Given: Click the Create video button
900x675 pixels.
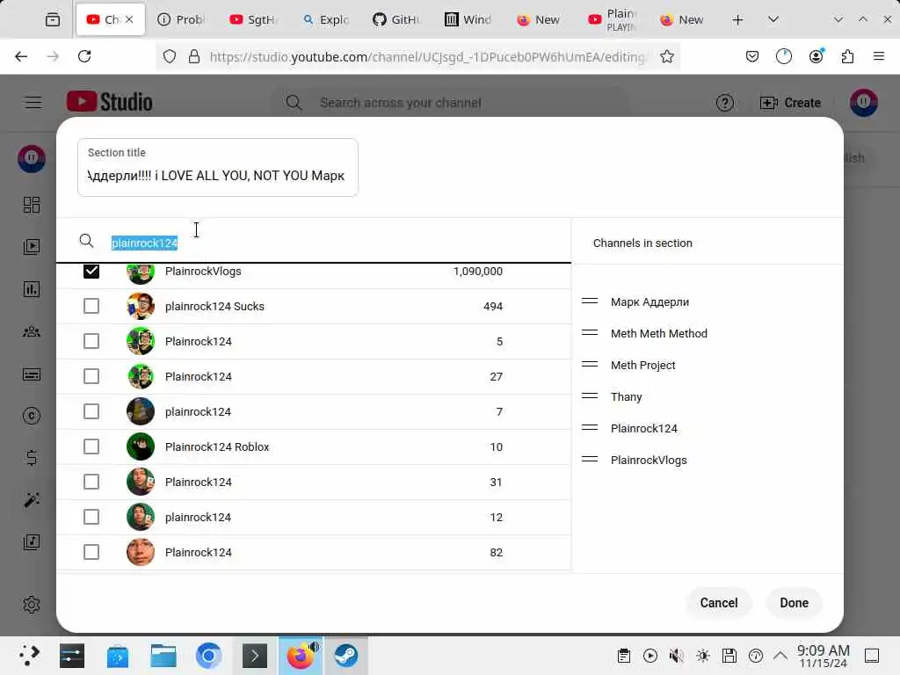Looking at the screenshot, I should click(x=790, y=103).
